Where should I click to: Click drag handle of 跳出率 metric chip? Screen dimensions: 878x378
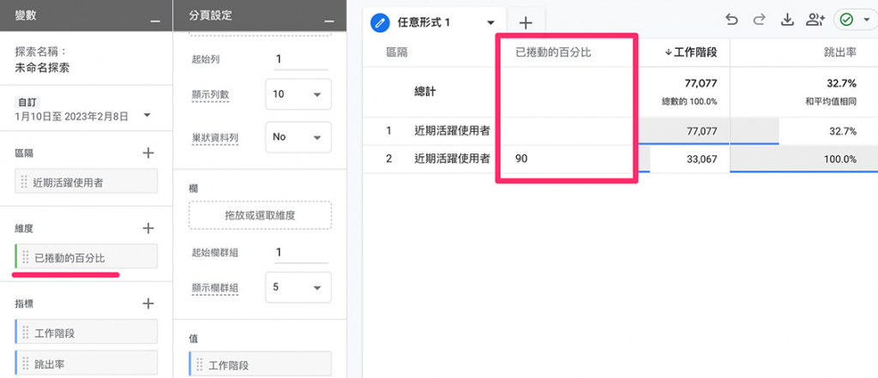(x=25, y=363)
